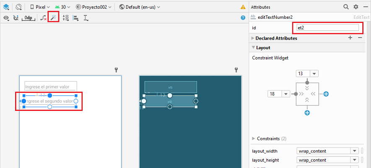Click right constraint handle of blueprint et2
The height and width of the screenshot is (168, 371).
pos(196,101)
